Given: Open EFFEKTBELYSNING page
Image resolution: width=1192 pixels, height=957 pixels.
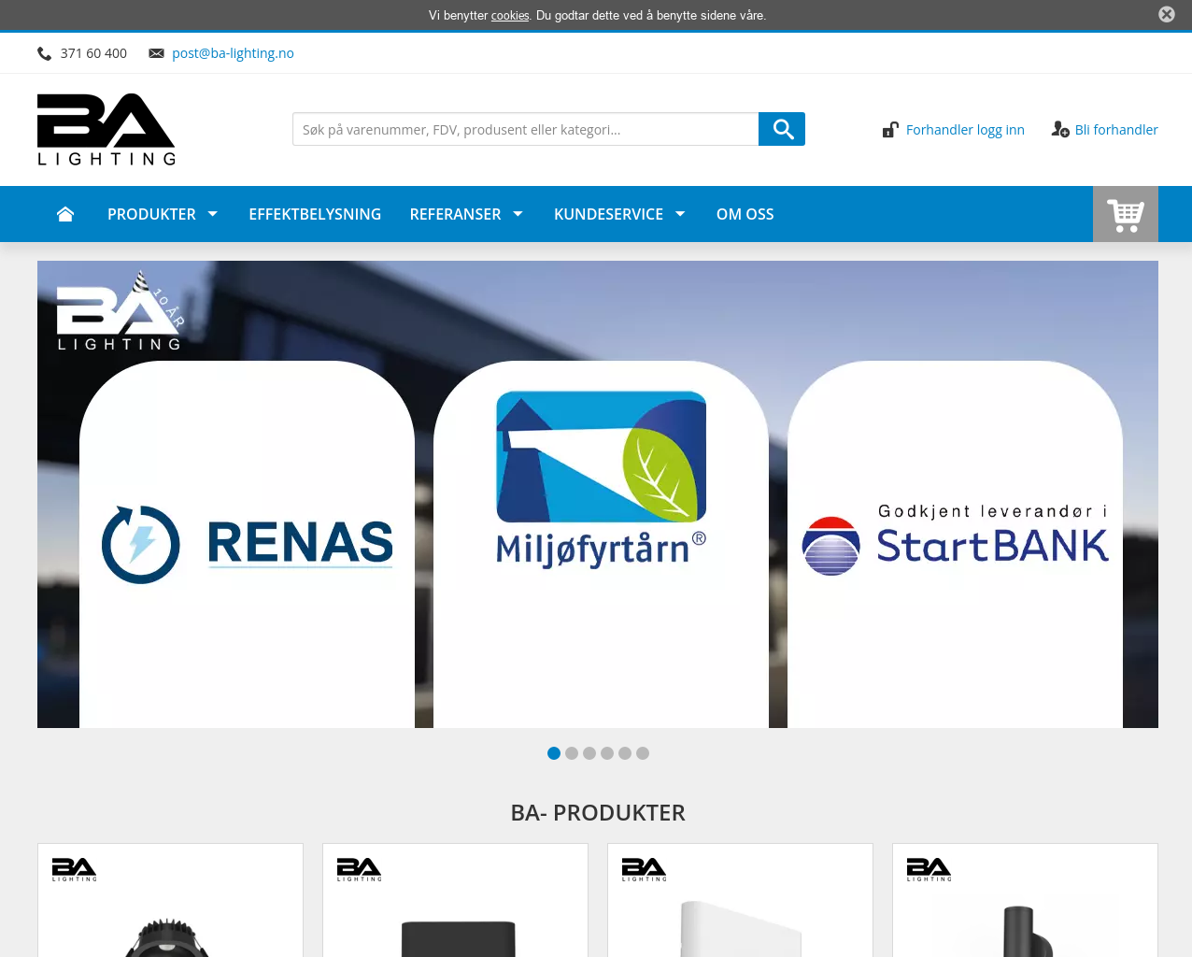Looking at the screenshot, I should pos(315,214).
